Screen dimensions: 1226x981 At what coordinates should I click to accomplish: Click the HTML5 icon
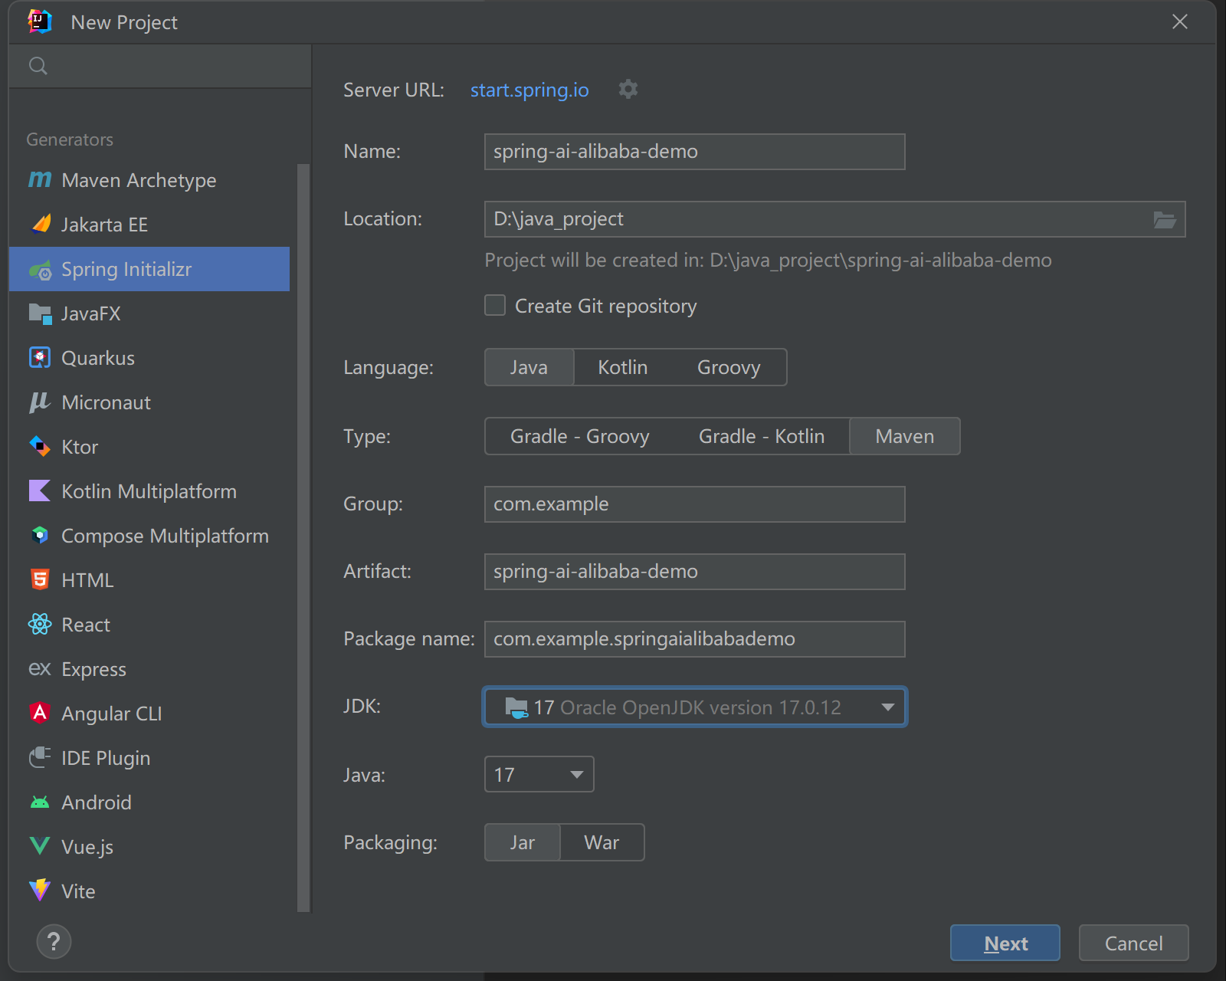pos(40,580)
